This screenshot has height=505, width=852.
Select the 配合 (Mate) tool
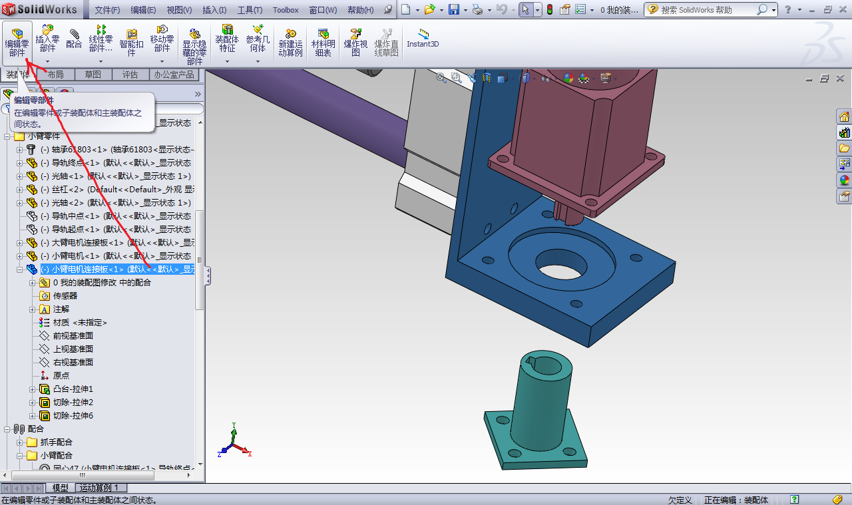[74, 39]
